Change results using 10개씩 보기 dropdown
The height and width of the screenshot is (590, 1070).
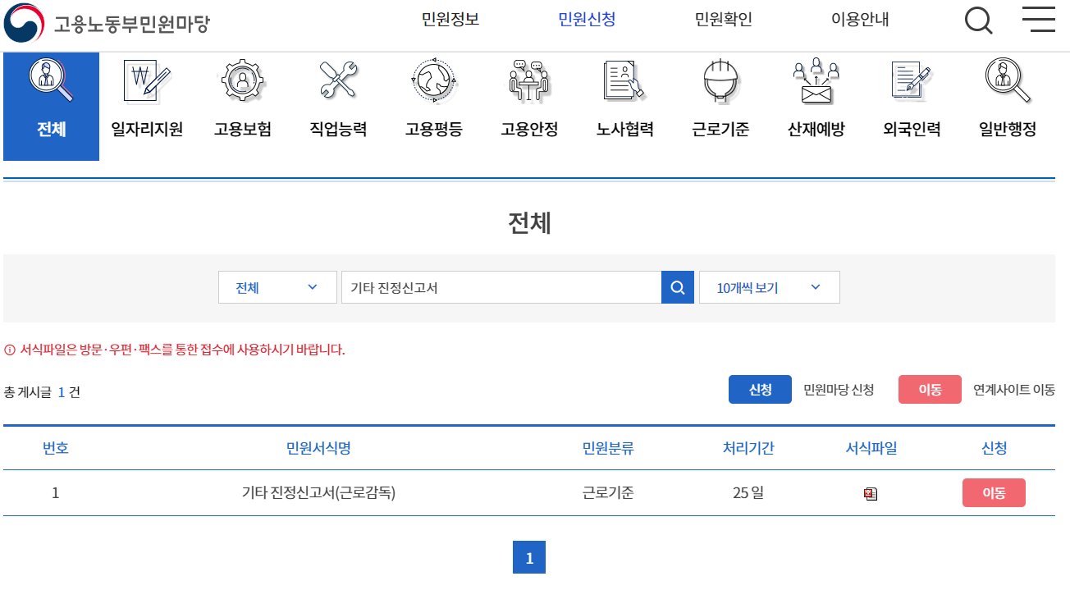pos(768,287)
